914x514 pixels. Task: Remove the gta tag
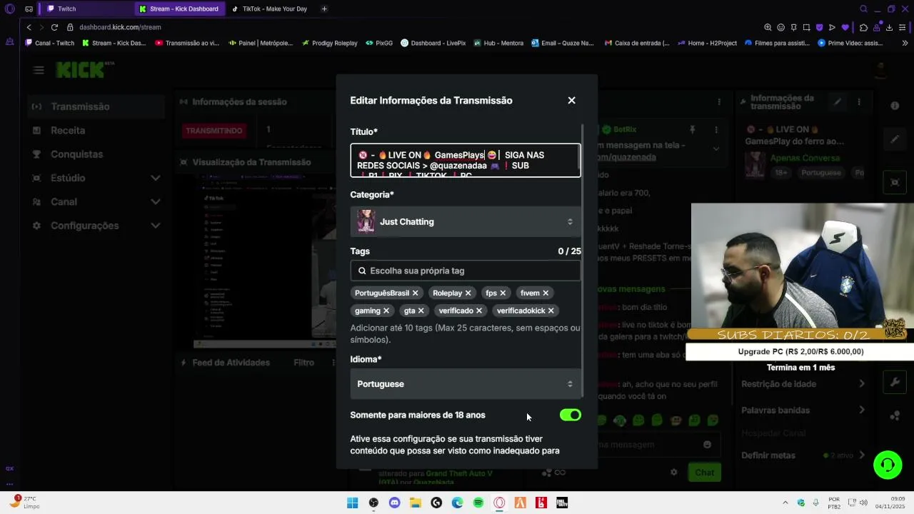click(421, 311)
